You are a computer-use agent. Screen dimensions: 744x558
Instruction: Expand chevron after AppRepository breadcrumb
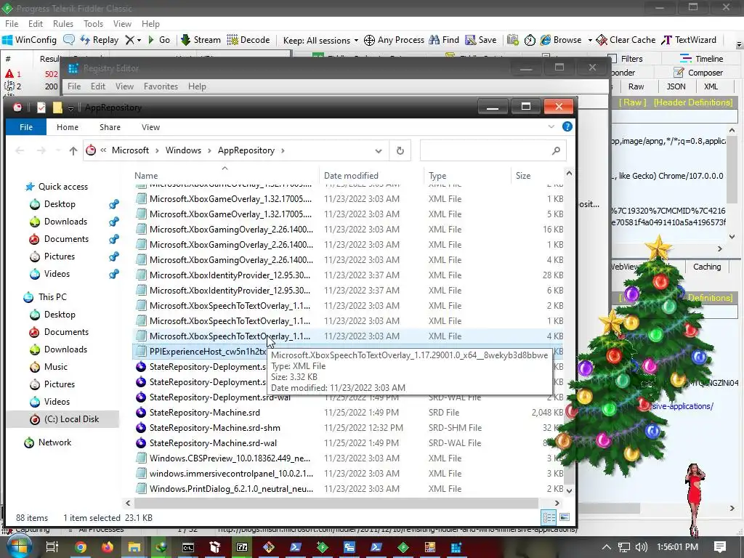click(283, 150)
